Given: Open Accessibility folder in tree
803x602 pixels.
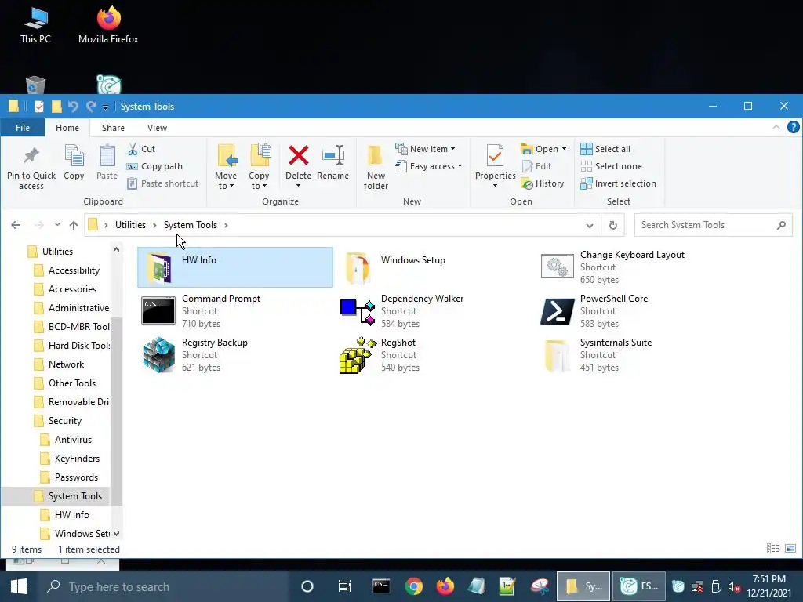Looking at the screenshot, I should point(74,270).
